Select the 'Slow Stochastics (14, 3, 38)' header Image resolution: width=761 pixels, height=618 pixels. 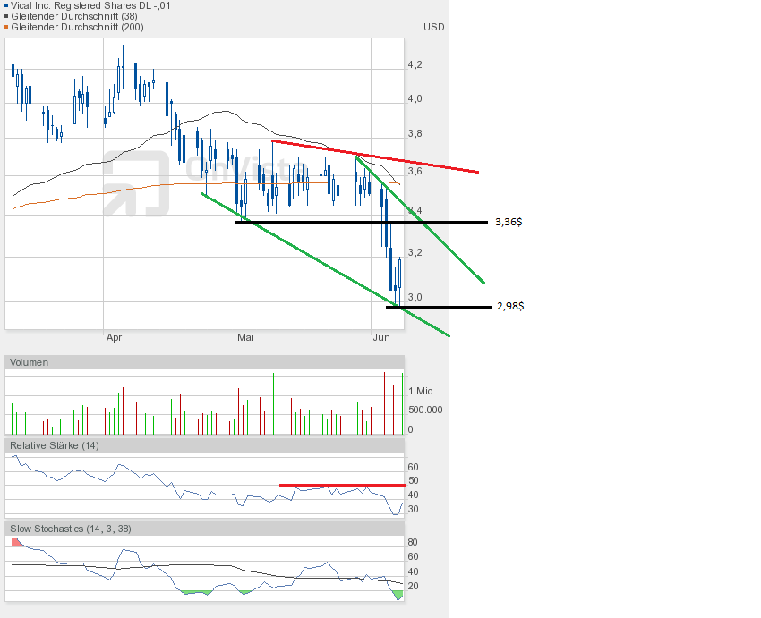tap(71, 529)
